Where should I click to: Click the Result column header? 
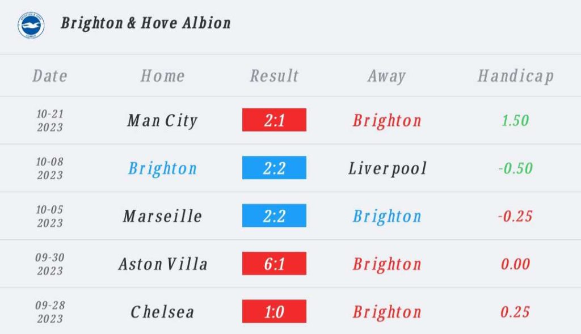274,76
